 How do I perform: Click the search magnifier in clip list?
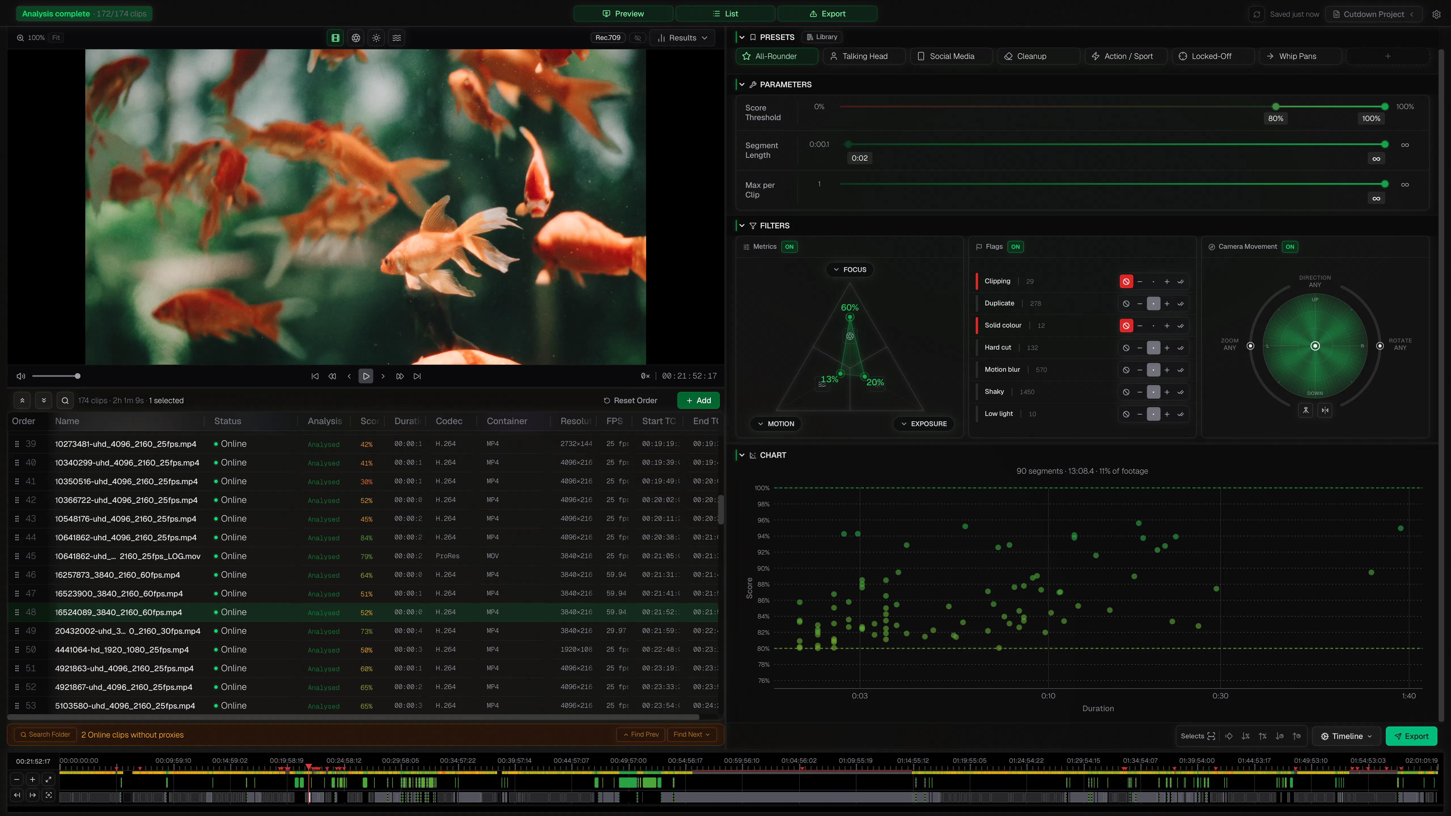[65, 400]
